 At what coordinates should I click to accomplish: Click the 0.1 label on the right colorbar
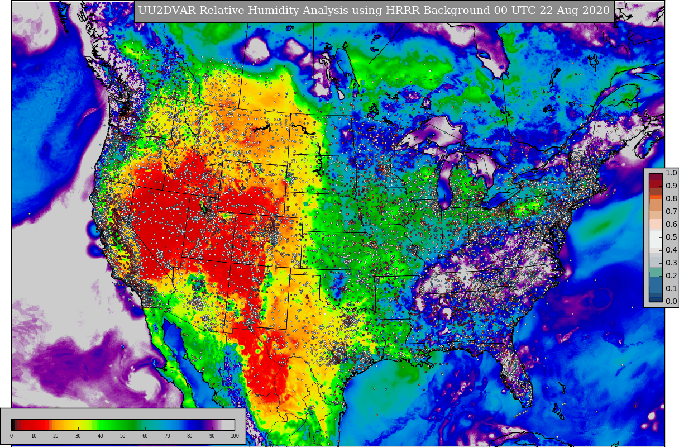tap(671, 289)
